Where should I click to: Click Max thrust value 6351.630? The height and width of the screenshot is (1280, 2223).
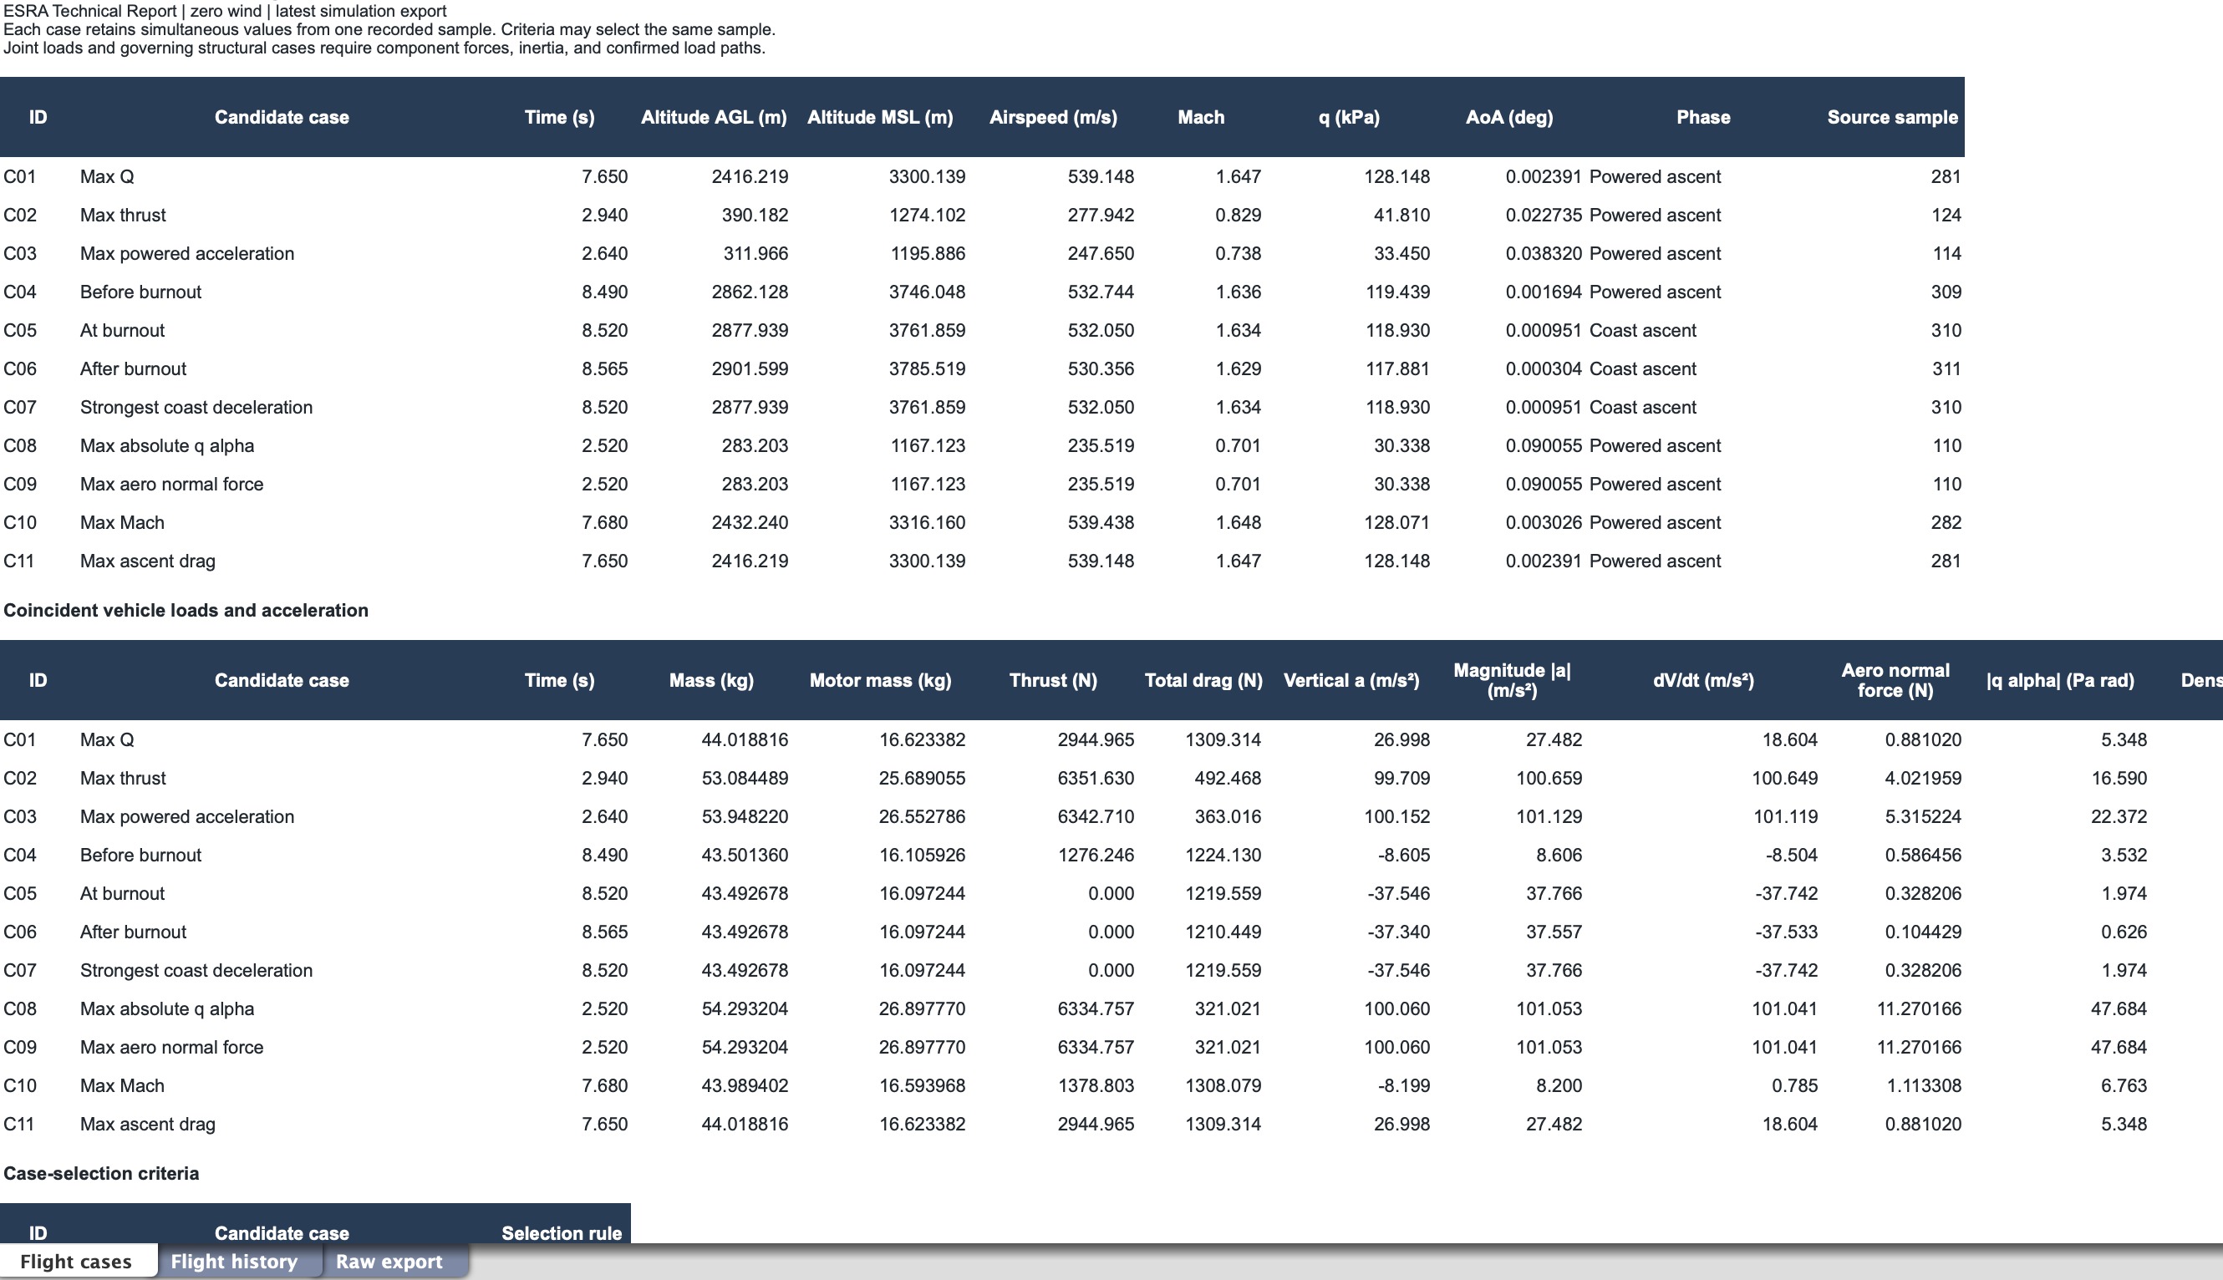point(1095,777)
